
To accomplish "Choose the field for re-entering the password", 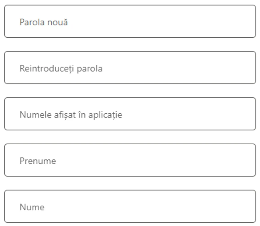I will 130,67.
